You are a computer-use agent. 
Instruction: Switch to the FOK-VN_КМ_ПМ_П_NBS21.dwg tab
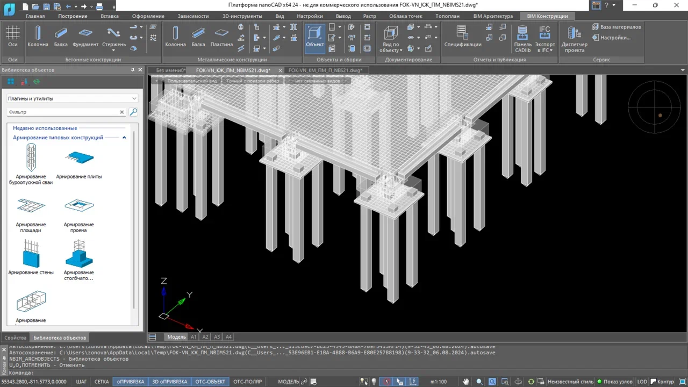click(x=325, y=70)
